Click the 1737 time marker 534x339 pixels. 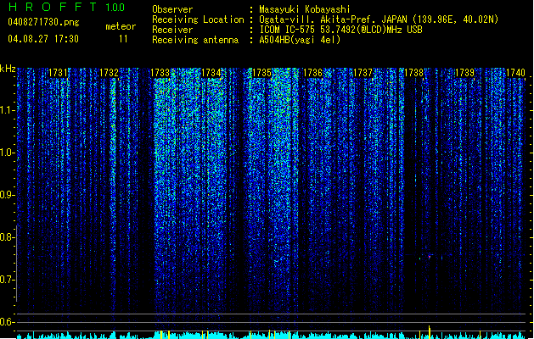363,73
